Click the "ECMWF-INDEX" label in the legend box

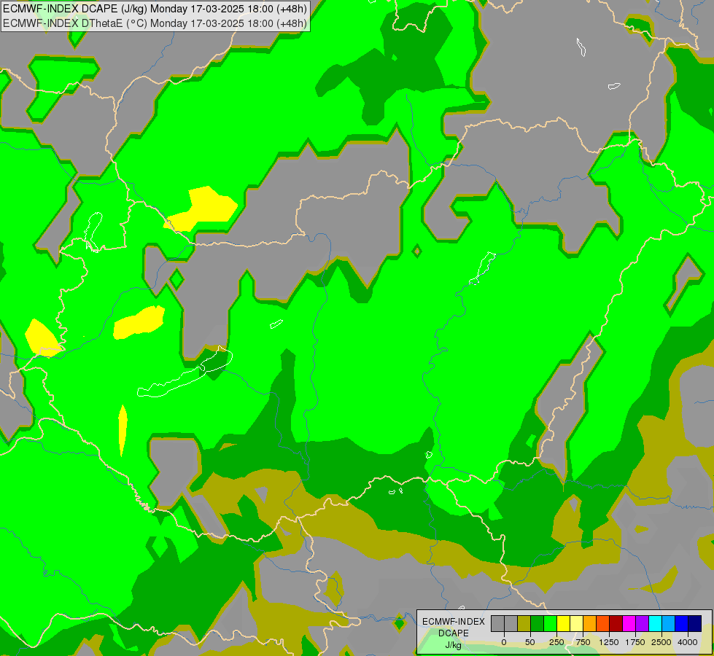[x=454, y=622]
